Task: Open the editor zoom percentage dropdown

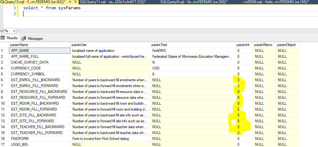Action: pyautogui.click(x=14, y=31)
